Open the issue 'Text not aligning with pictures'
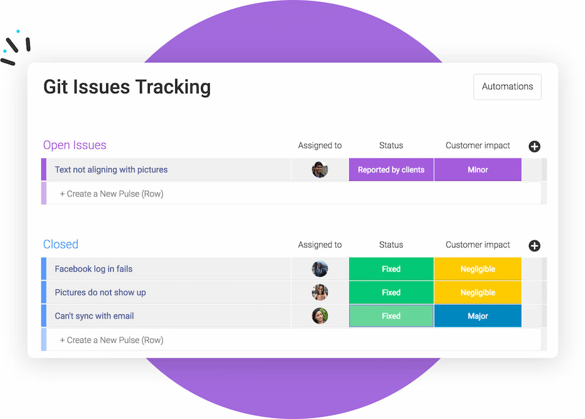585x419 pixels. tap(110, 169)
